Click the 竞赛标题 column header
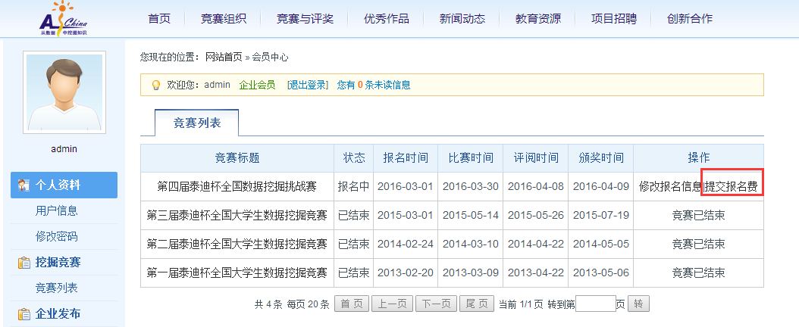 coord(237,158)
